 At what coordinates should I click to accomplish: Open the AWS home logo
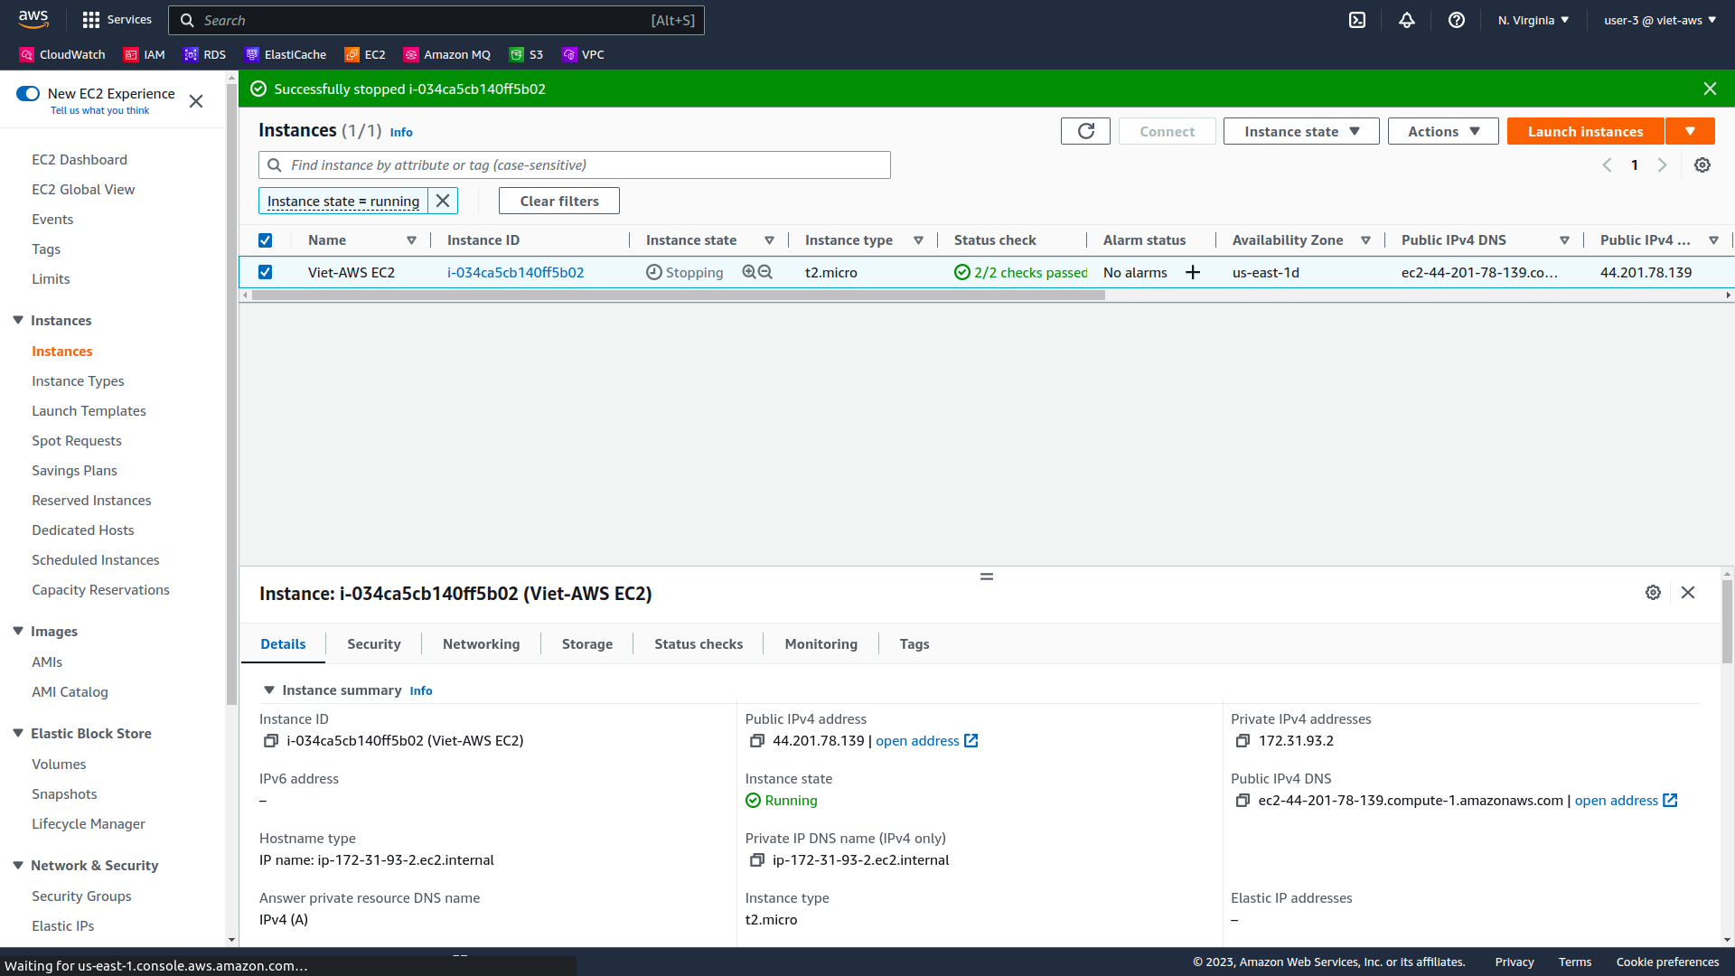pos(33,19)
